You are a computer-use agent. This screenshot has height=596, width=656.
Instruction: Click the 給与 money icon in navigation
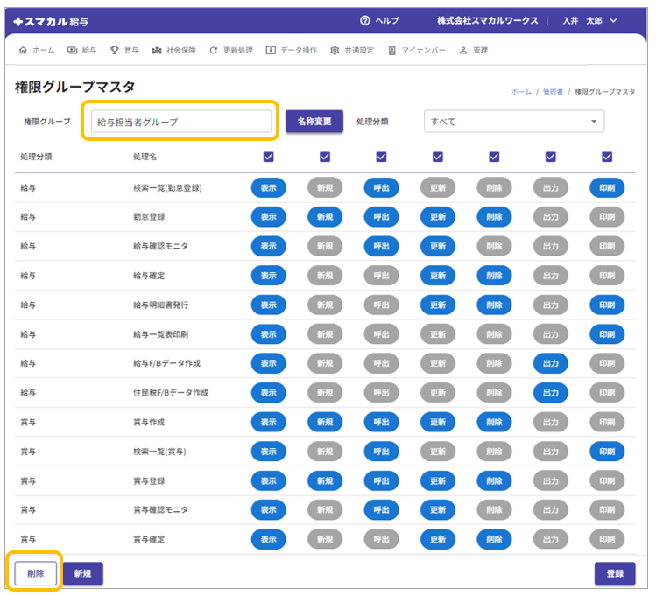tap(72, 51)
